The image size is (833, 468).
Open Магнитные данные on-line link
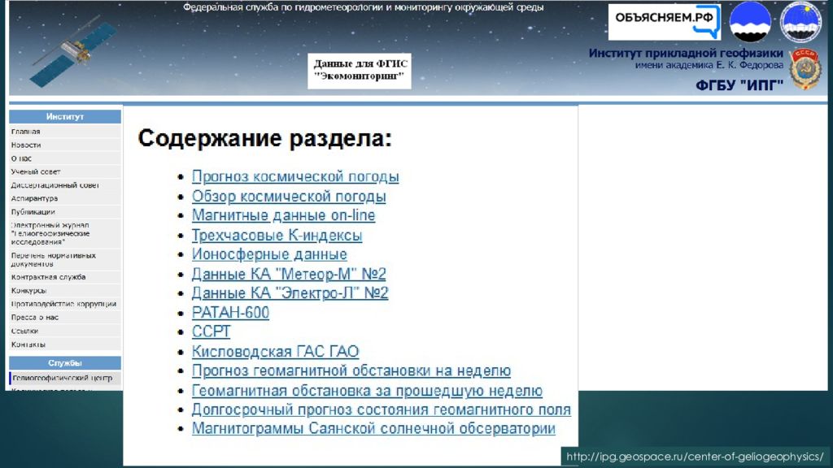(x=283, y=215)
